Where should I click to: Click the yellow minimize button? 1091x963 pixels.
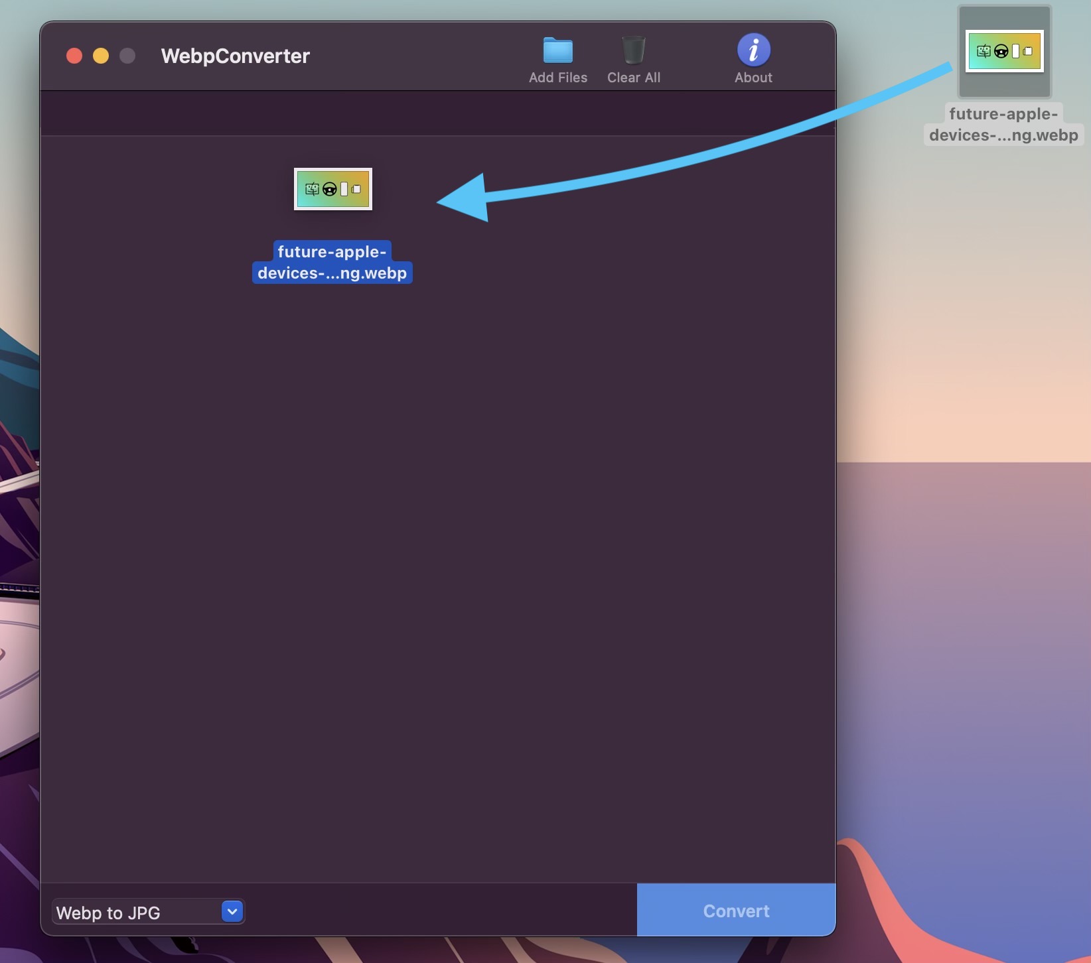pyautogui.click(x=100, y=56)
